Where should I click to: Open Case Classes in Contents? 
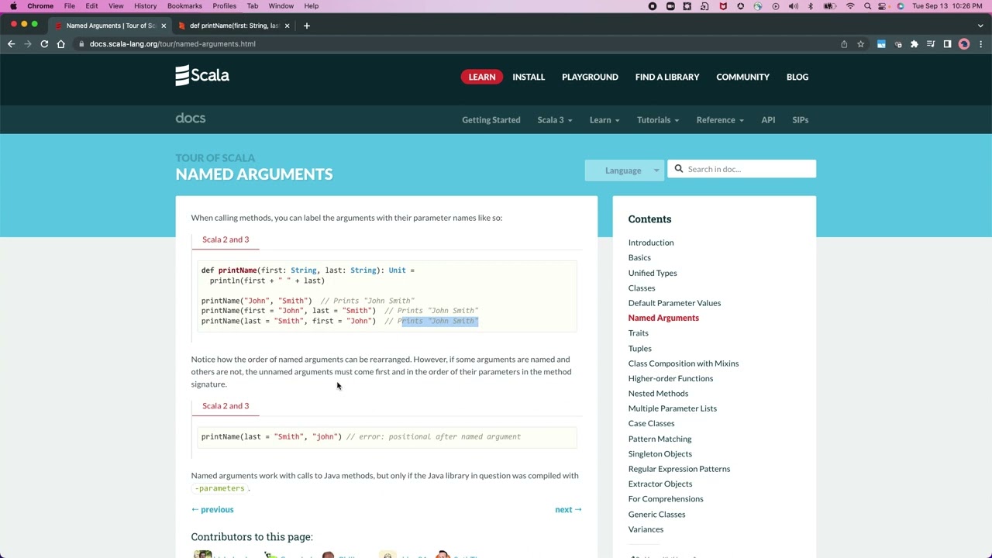pos(651,424)
